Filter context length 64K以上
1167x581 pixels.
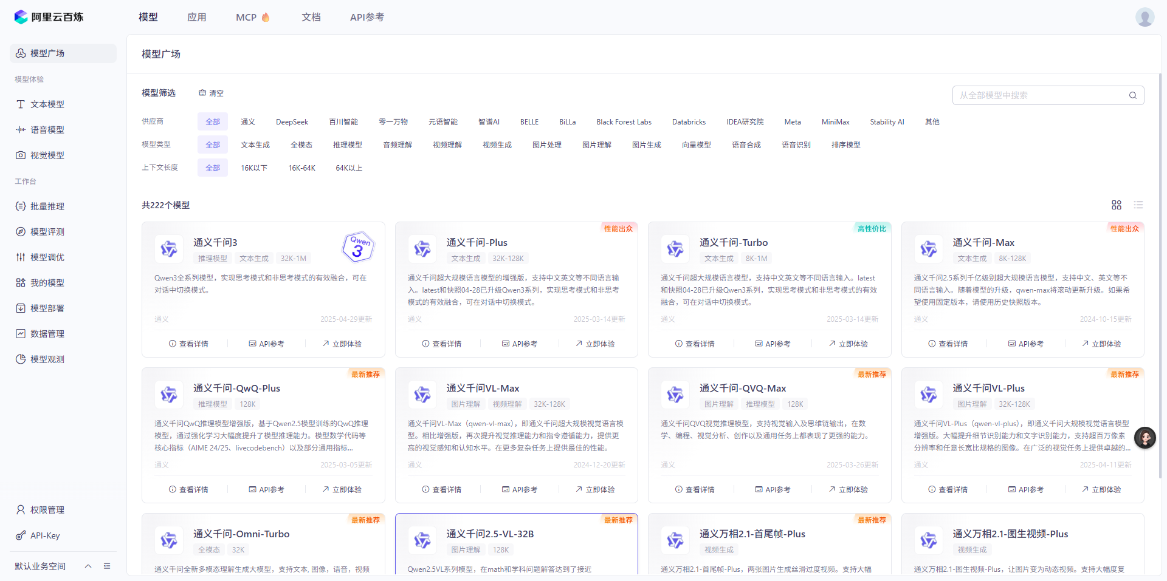(x=349, y=168)
